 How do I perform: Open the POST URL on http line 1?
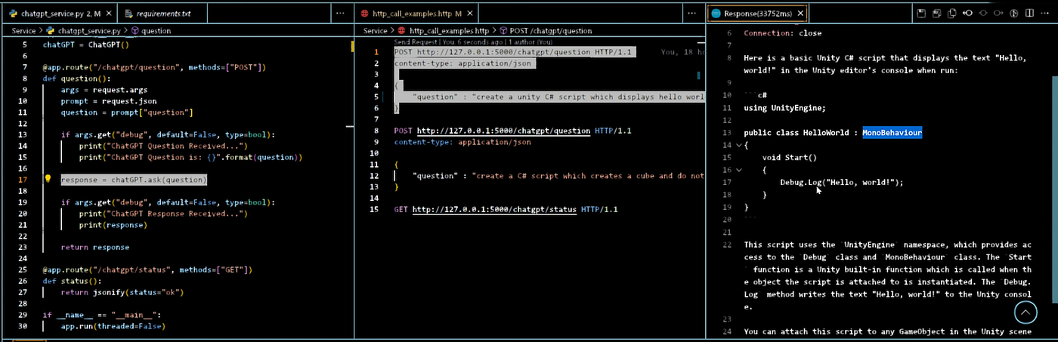pos(503,51)
